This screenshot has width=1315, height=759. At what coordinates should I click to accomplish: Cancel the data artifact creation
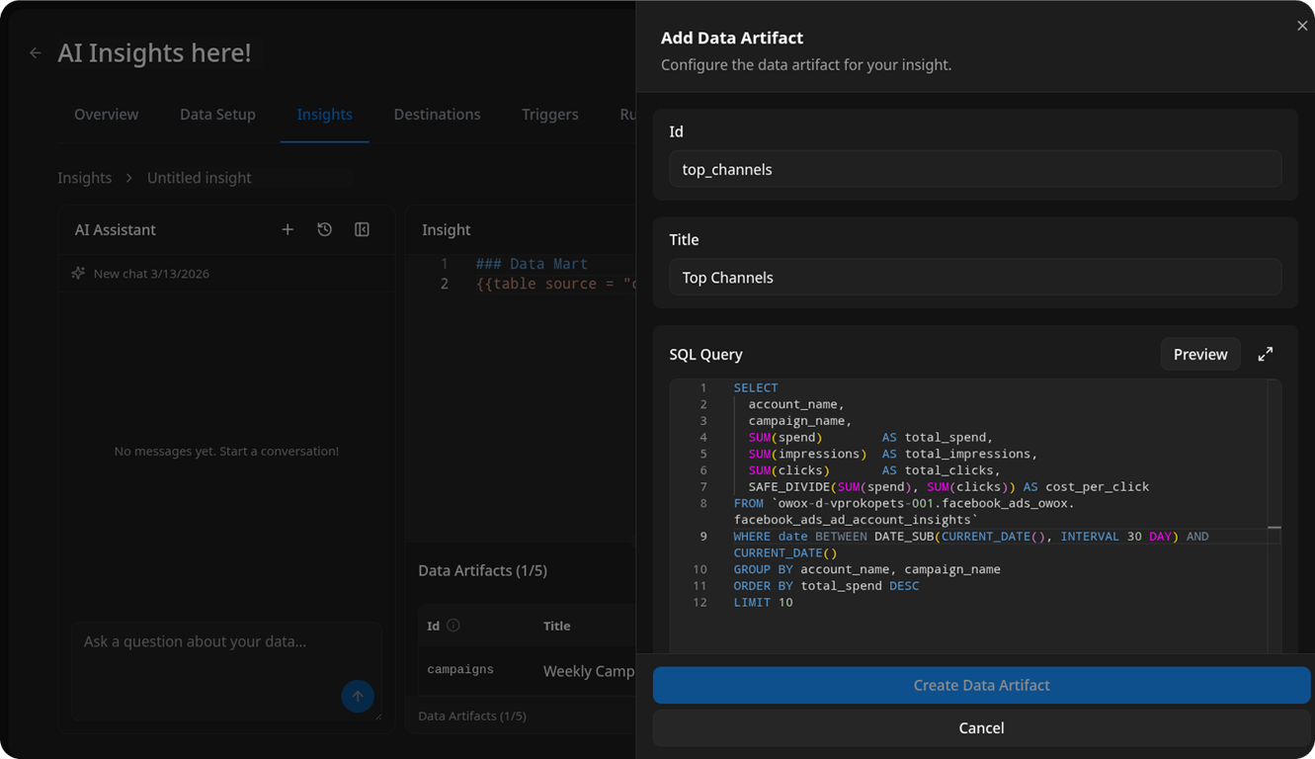[980, 727]
